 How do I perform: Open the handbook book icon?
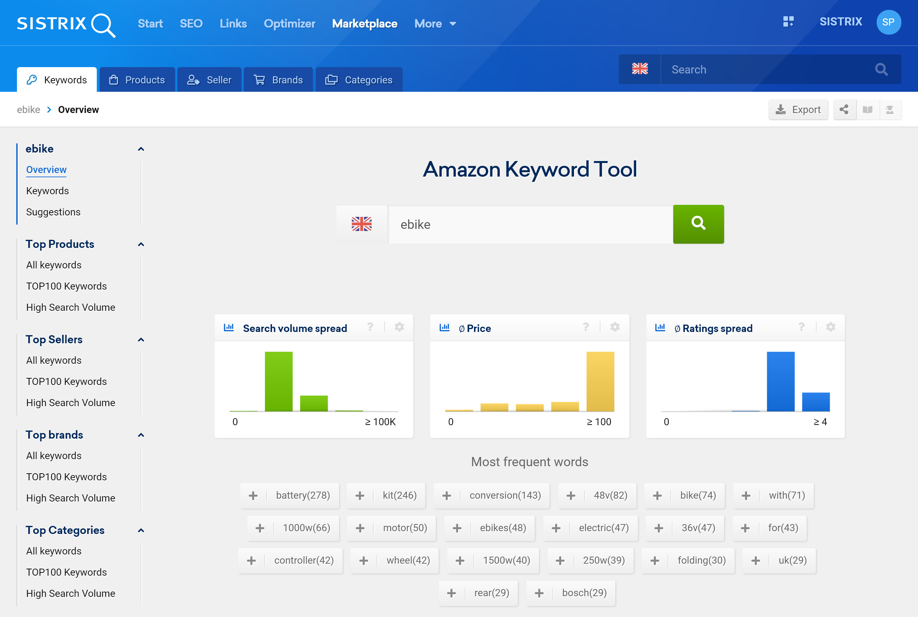coord(867,109)
